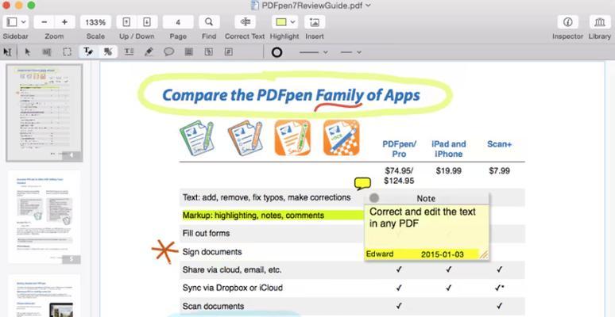
Task: Click the yellow note bubble icon
Action: (362, 184)
